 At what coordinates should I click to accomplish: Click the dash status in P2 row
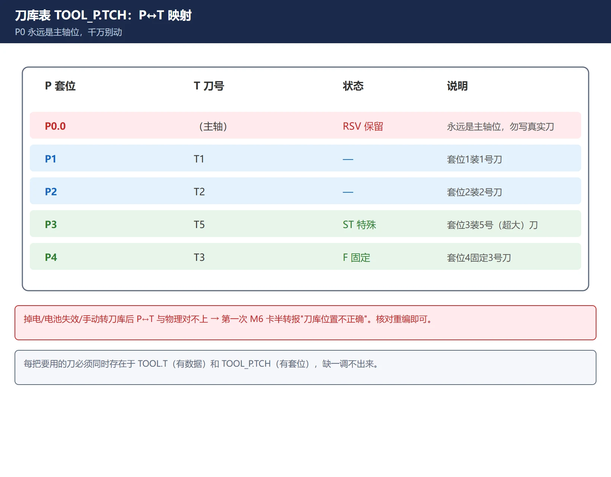coord(348,192)
